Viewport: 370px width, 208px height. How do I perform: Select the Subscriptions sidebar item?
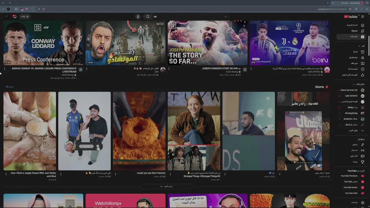(x=351, y=37)
